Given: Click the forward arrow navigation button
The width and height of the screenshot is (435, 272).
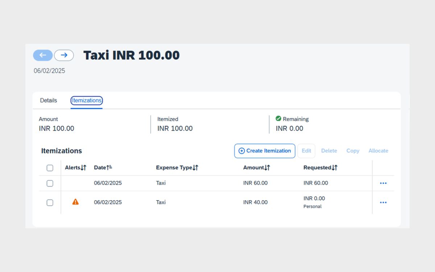Looking at the screenshot, I should click(64, 55).
